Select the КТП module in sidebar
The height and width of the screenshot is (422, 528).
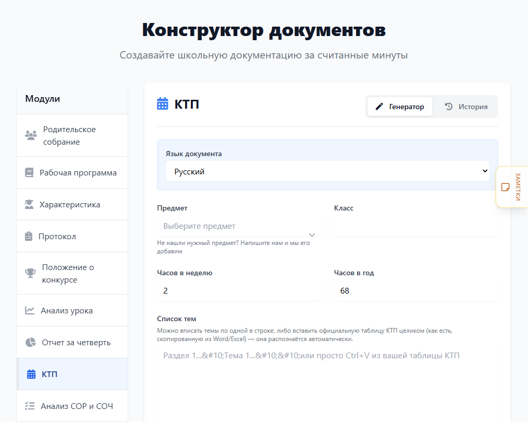[x=72, y=374]
